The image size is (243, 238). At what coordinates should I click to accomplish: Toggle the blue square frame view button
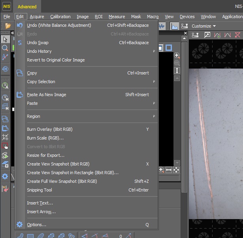pyautogui.click(x=169, y=48)
